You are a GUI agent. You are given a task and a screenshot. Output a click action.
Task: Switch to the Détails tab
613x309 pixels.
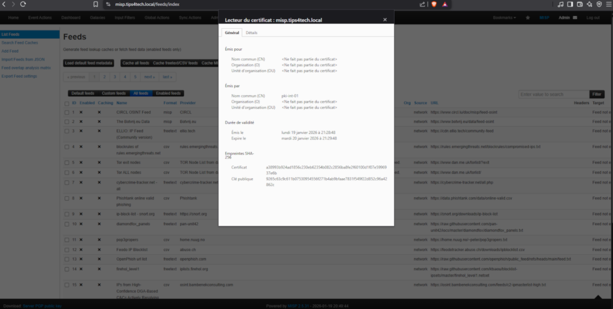[251, 33]
